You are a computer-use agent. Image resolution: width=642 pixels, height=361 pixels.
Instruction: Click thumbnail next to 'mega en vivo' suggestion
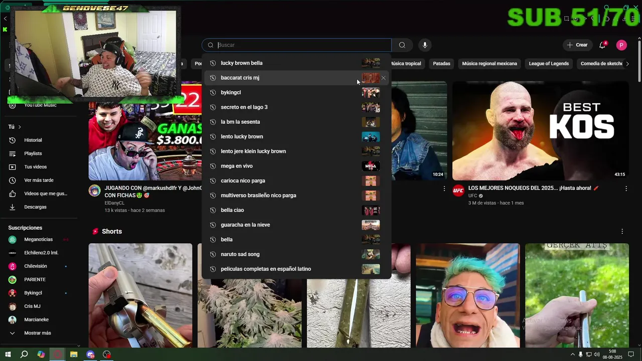pos(371,166)
